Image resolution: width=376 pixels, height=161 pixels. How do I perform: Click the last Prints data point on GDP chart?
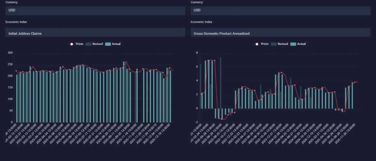point(355,82)
